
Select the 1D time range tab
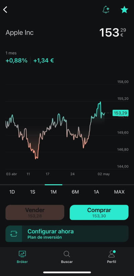[12, 192]
